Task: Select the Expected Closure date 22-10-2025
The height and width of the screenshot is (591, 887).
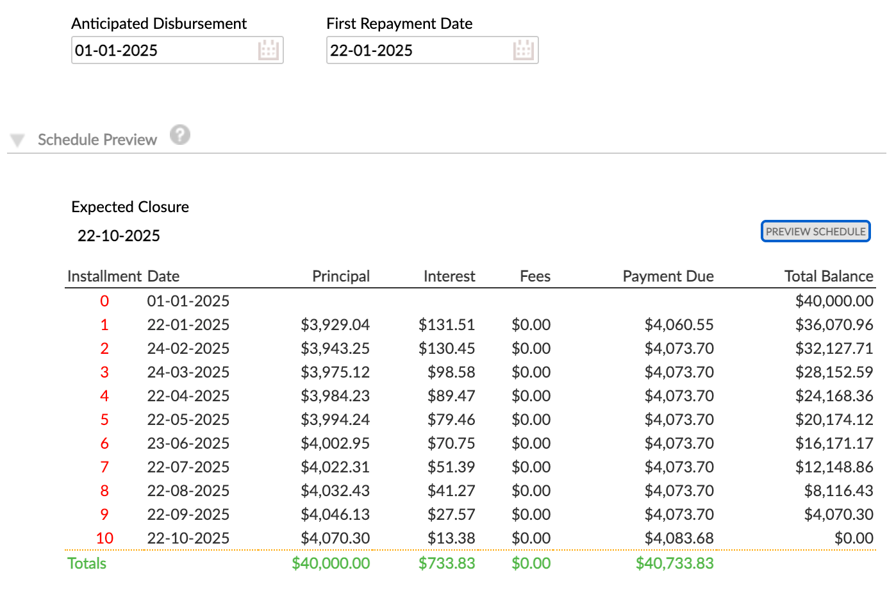Action: click(119, 236)
